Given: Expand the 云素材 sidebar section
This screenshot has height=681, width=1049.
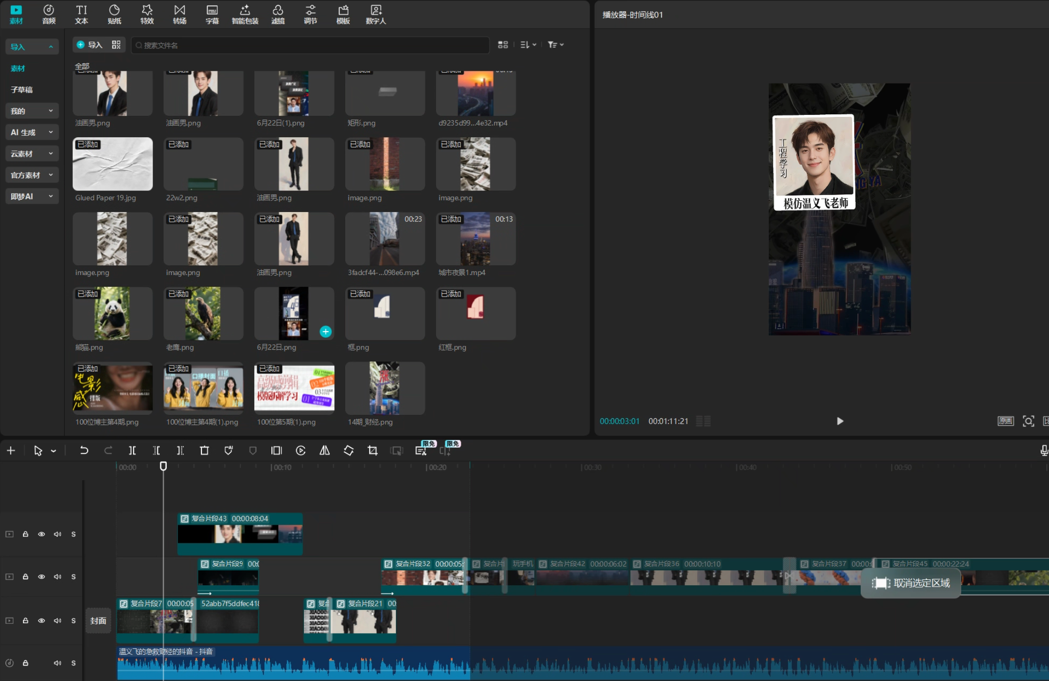Looking at the screenshot, I should (32, 154).
